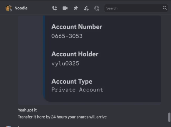
Task: Click the blue embed accent bar
Action: [44, 57]
